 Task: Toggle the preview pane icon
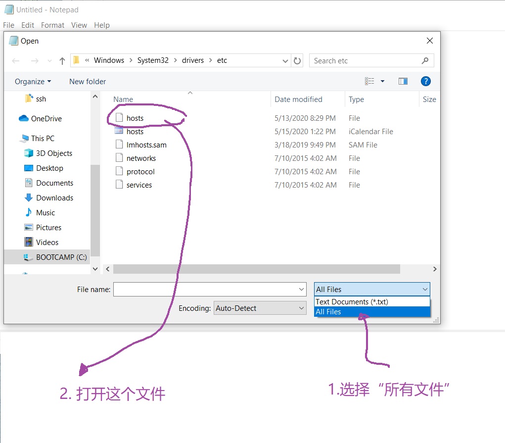403,82
